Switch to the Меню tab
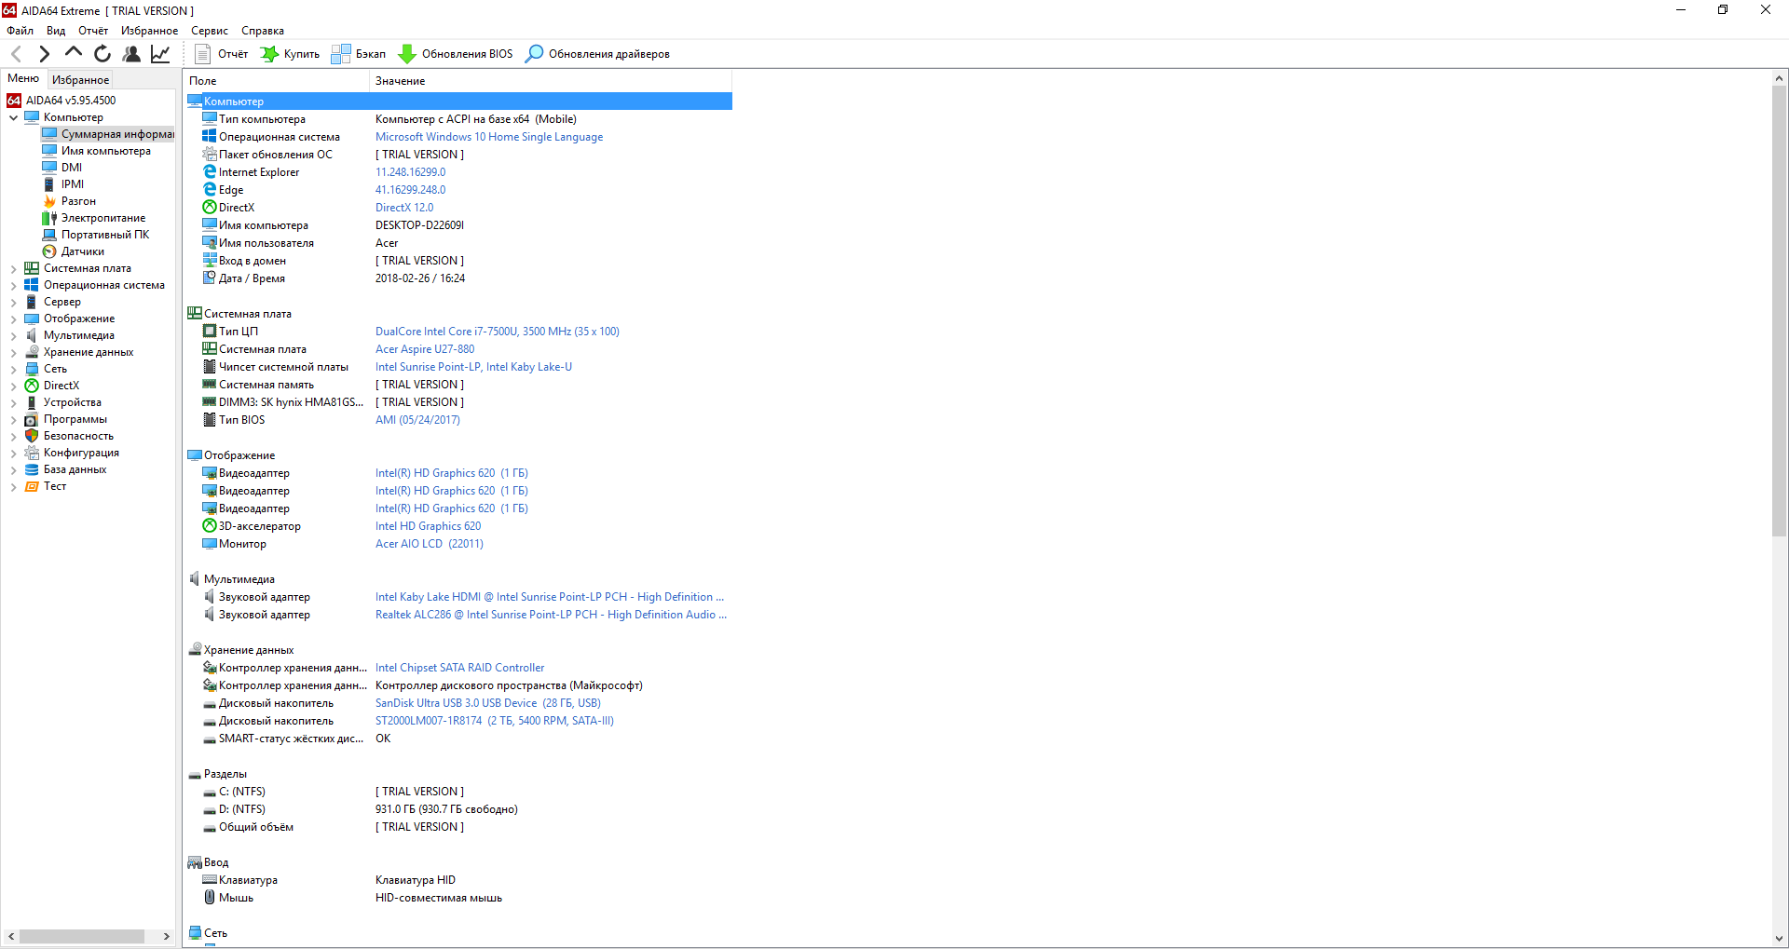Viewport: 1789px width, 949px height. pos(23,79)
